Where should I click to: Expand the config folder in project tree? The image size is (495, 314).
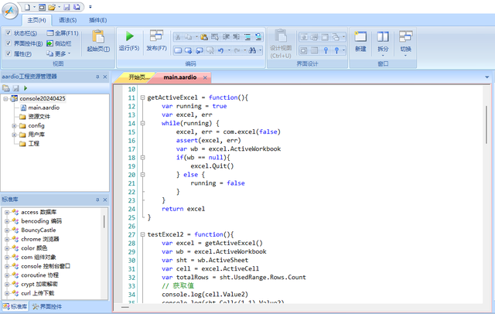click(x=14, y=125)
